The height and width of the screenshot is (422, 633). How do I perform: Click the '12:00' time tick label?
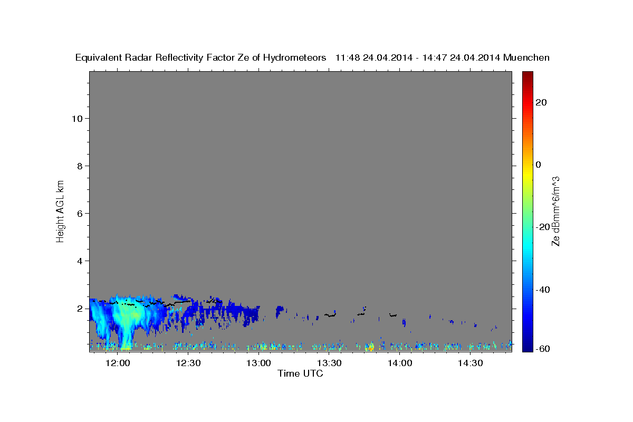point(118,363)
